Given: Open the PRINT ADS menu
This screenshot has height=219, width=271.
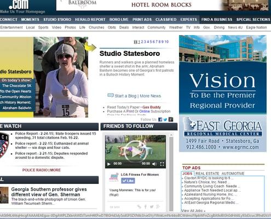Looking at the screenshot, I should (142, 20).
